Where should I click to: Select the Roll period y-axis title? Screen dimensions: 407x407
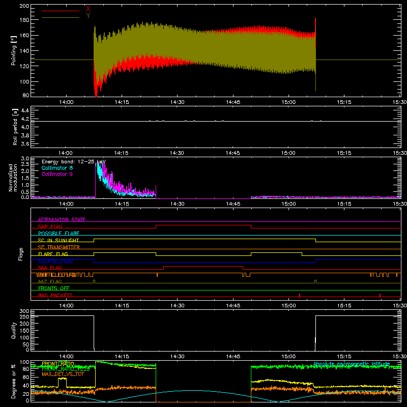[x=15, y=127]
